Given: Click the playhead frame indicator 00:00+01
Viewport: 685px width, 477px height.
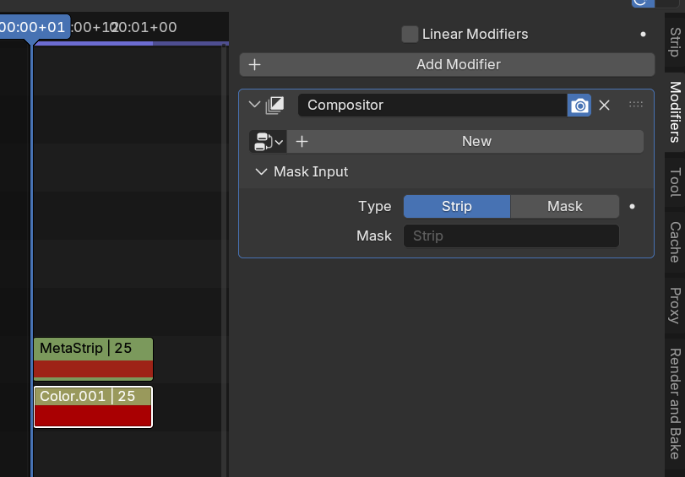Looking at the screenshot, I should (34, 27).
